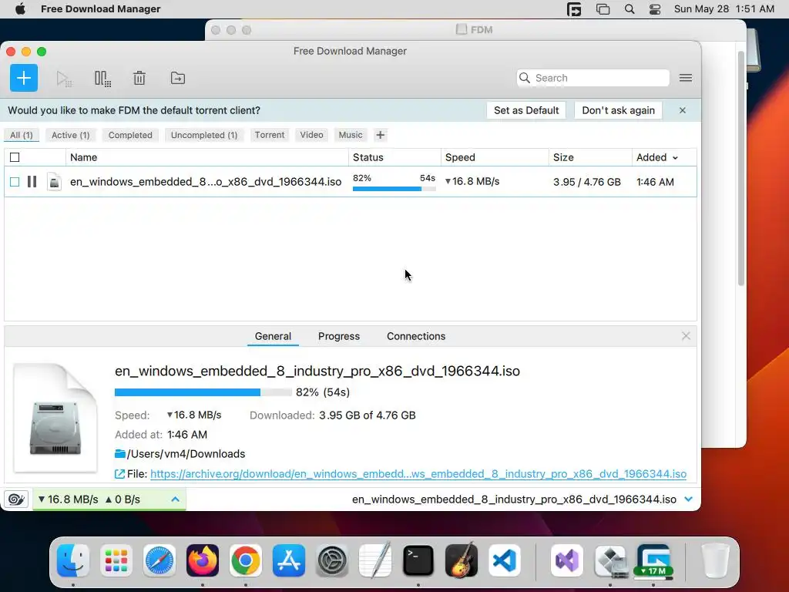The image size is (789, 592).
Task: Open Boot Camp Assistant from the Dock
Action: [610, 560]
